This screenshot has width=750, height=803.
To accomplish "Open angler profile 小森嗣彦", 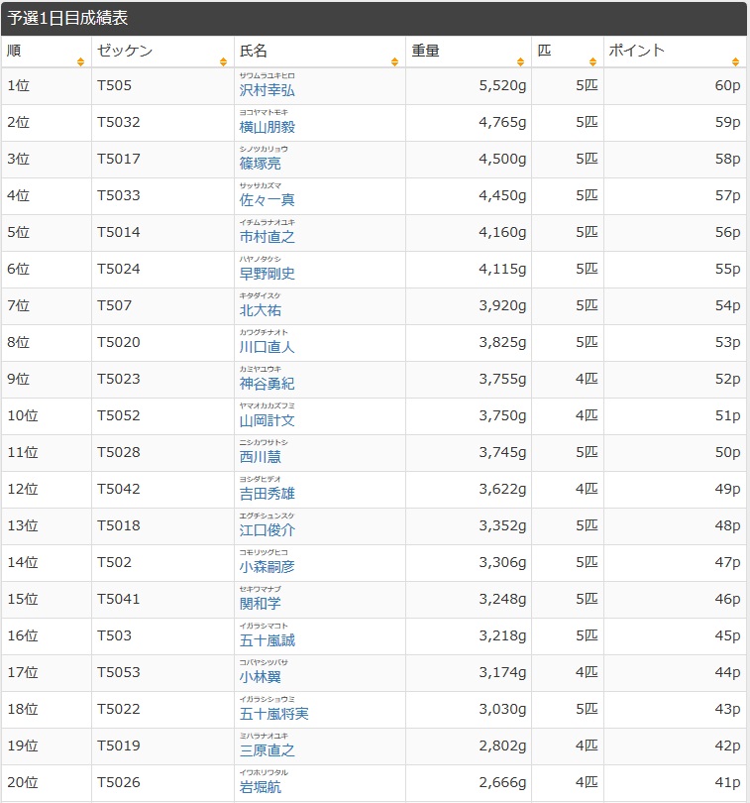I will (x=268, y=567).
